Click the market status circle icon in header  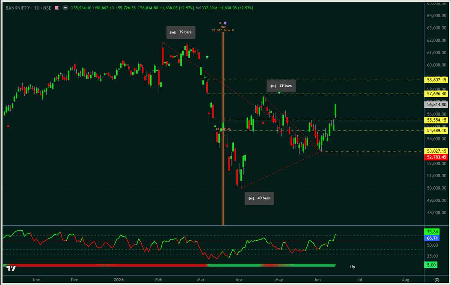(65, 8)
